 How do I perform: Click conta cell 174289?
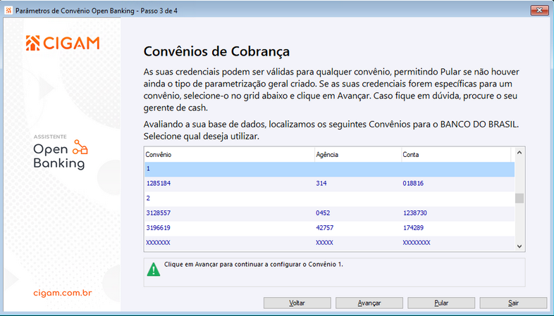coord(413,228)
